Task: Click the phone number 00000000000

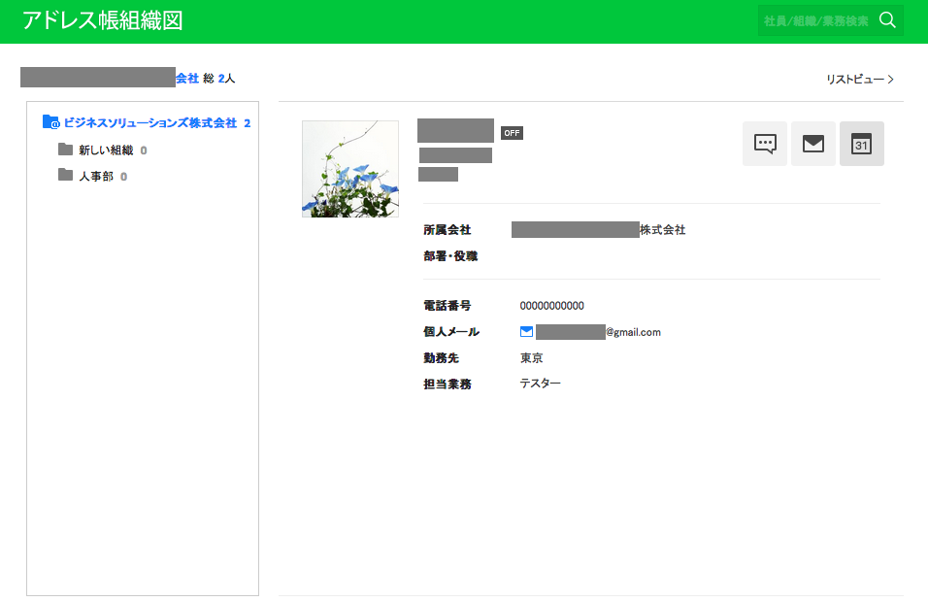Action: pyautogui.click(x=552, y=306)
